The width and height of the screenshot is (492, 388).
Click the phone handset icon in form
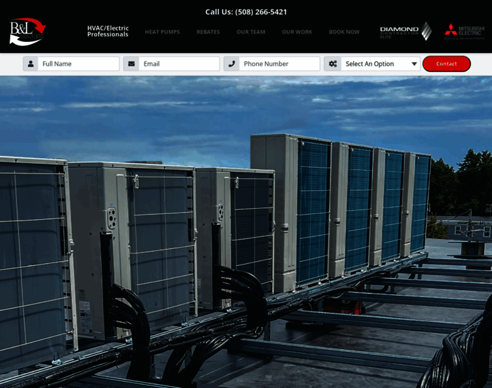click(232, 64)
